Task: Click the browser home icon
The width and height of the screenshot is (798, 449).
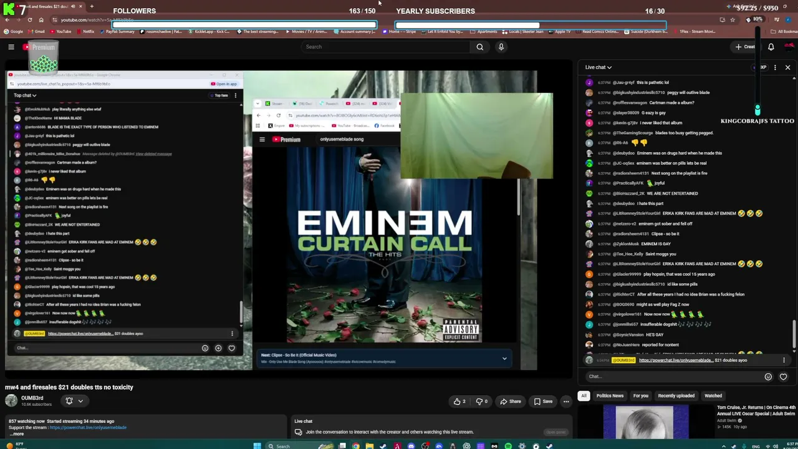Action: (41, 20)
